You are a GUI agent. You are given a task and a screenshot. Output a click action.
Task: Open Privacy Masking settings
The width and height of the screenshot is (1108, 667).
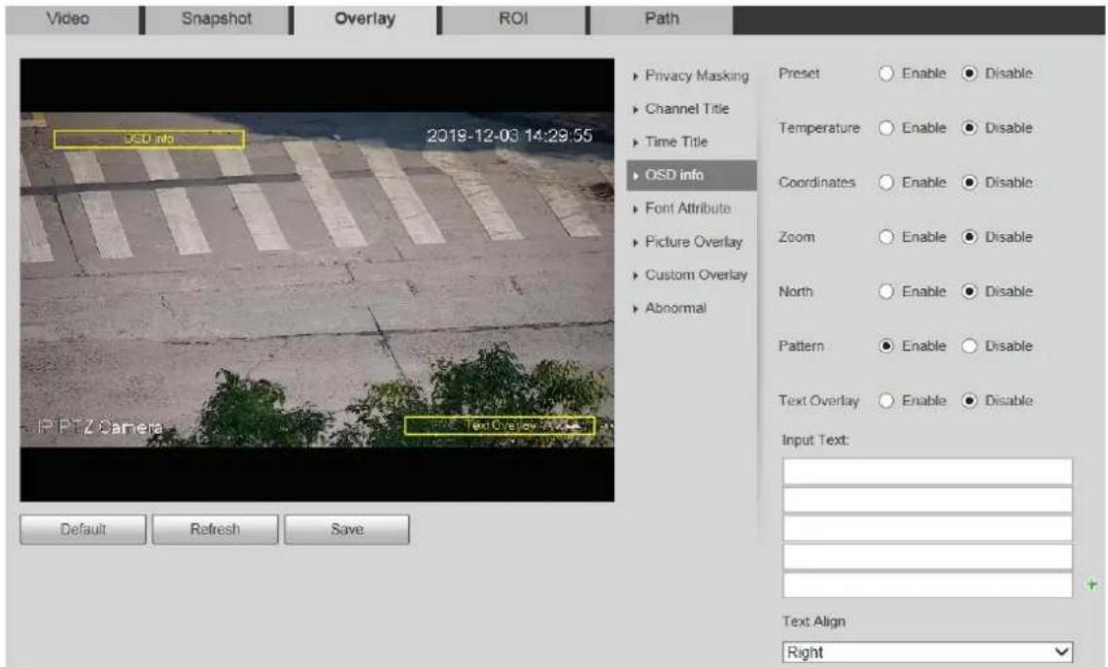pos(691,76)
